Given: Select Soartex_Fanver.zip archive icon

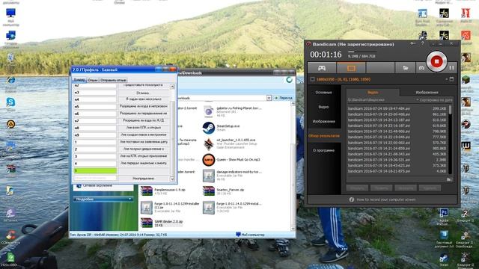Looking at the screenshot, I should pos(209,191).
